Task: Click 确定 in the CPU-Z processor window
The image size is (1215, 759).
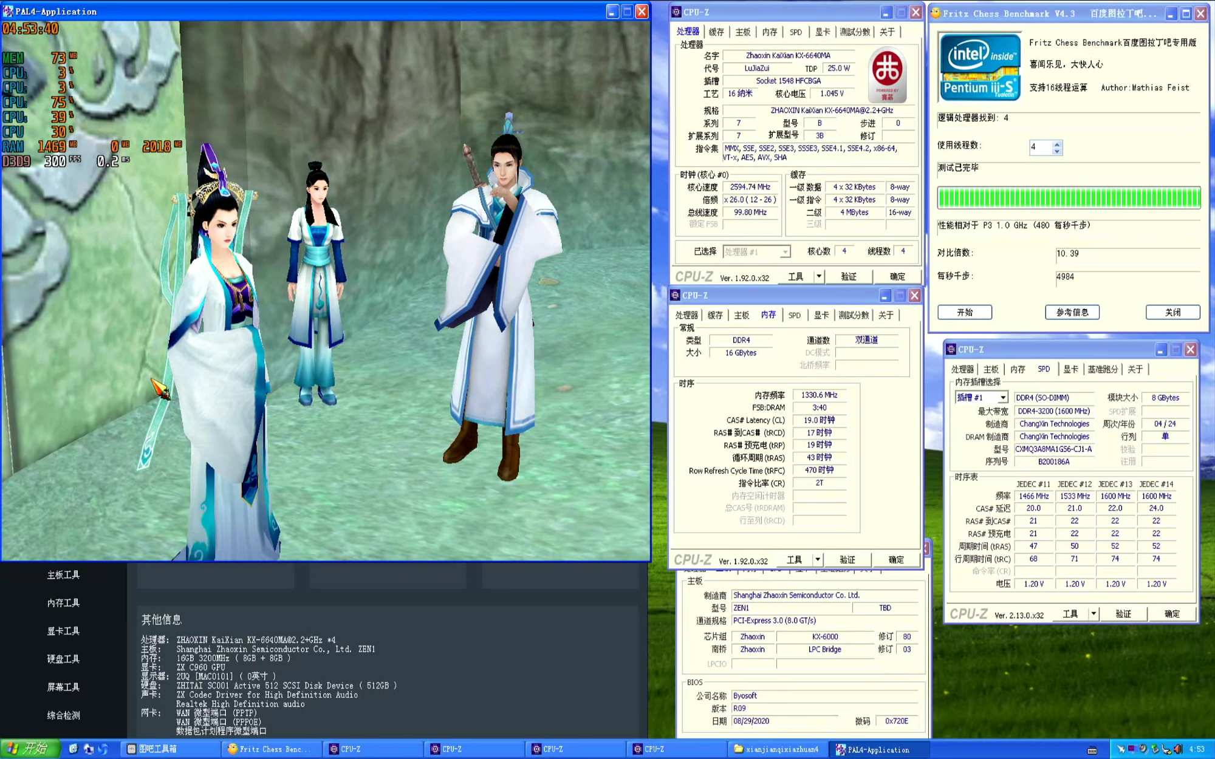Action: pyautogui.click(x=897, y=277)
